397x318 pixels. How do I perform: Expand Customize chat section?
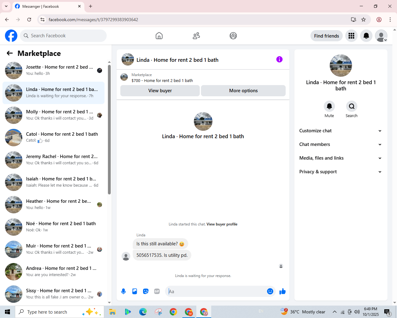[x=341, y=131]
